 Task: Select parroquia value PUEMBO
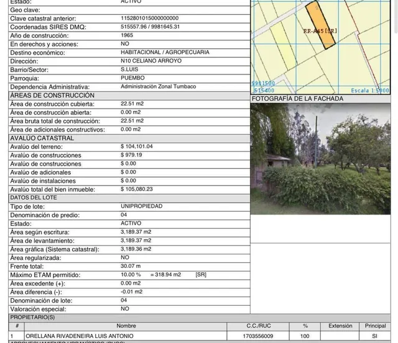132,78
